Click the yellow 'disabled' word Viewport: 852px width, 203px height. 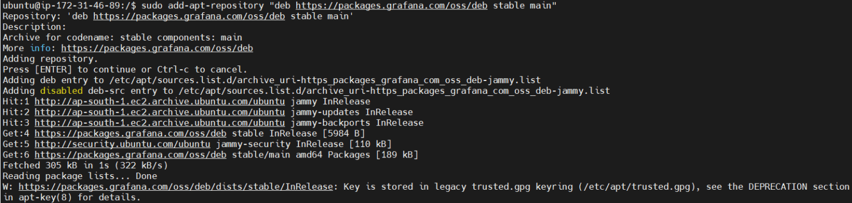(61, 91)
